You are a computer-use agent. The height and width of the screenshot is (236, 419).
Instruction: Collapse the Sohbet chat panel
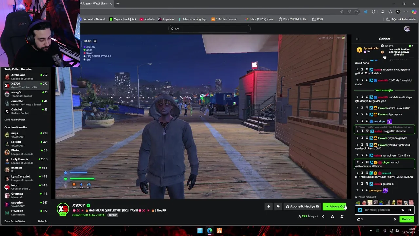click(357, 39)
